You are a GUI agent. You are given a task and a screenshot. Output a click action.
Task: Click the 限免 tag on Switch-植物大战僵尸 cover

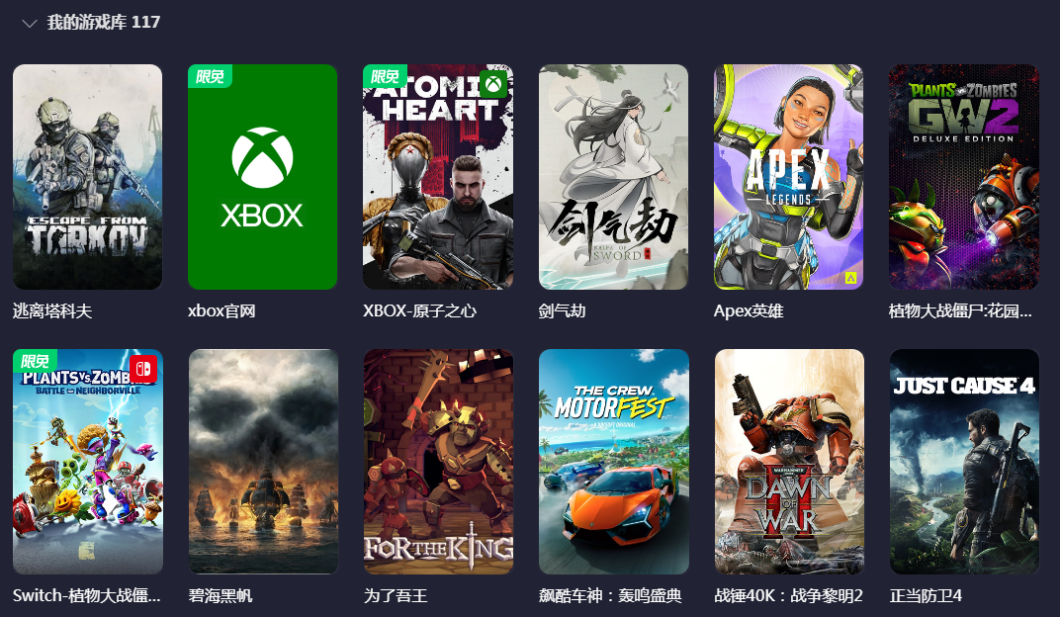[35, 361]
